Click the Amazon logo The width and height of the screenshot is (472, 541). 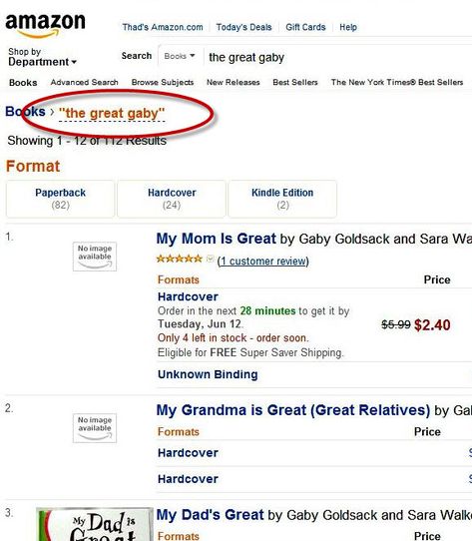(45, 25)
